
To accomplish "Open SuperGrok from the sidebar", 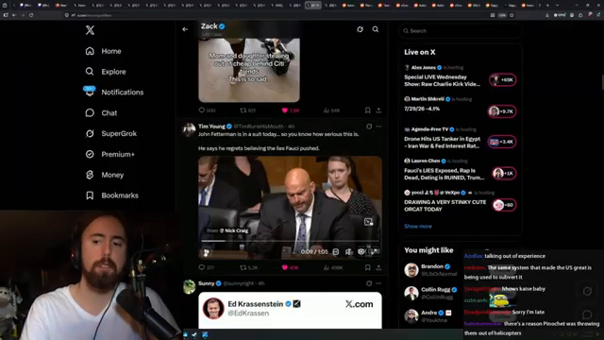I will click(111, 133).
